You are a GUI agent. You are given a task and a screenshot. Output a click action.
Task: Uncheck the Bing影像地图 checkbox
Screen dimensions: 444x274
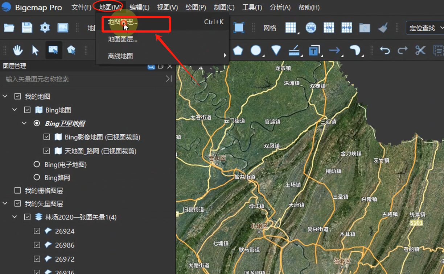coord(46,137)
